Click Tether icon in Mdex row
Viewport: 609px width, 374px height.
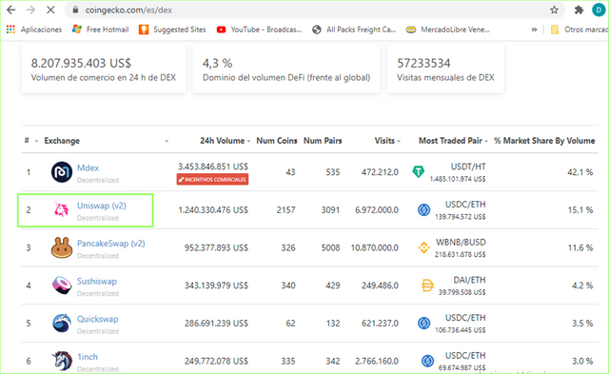click(419, 171)
